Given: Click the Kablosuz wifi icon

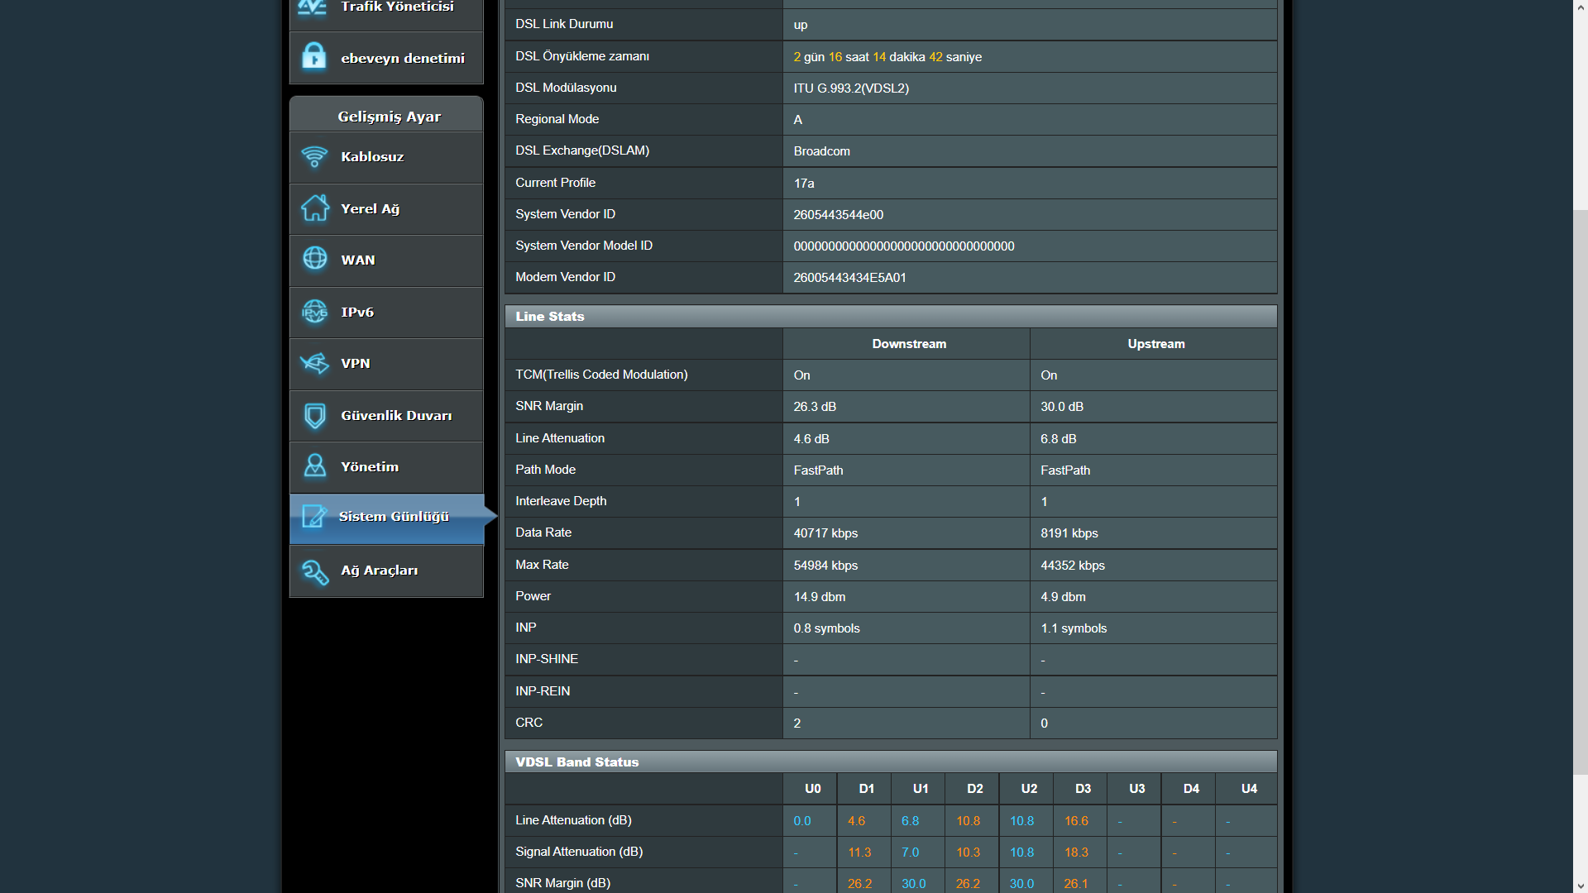Looking at the screenshot, I should [x=314, y=156].
